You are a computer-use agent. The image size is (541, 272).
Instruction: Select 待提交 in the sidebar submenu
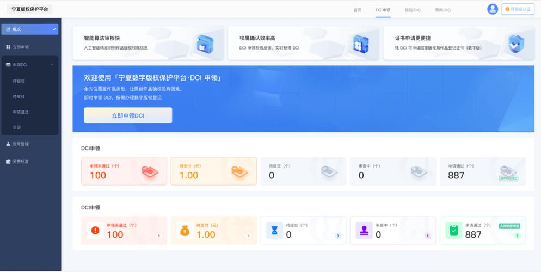19,81
